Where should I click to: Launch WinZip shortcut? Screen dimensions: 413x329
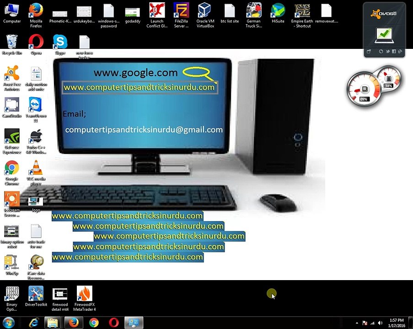click(12, 265)
